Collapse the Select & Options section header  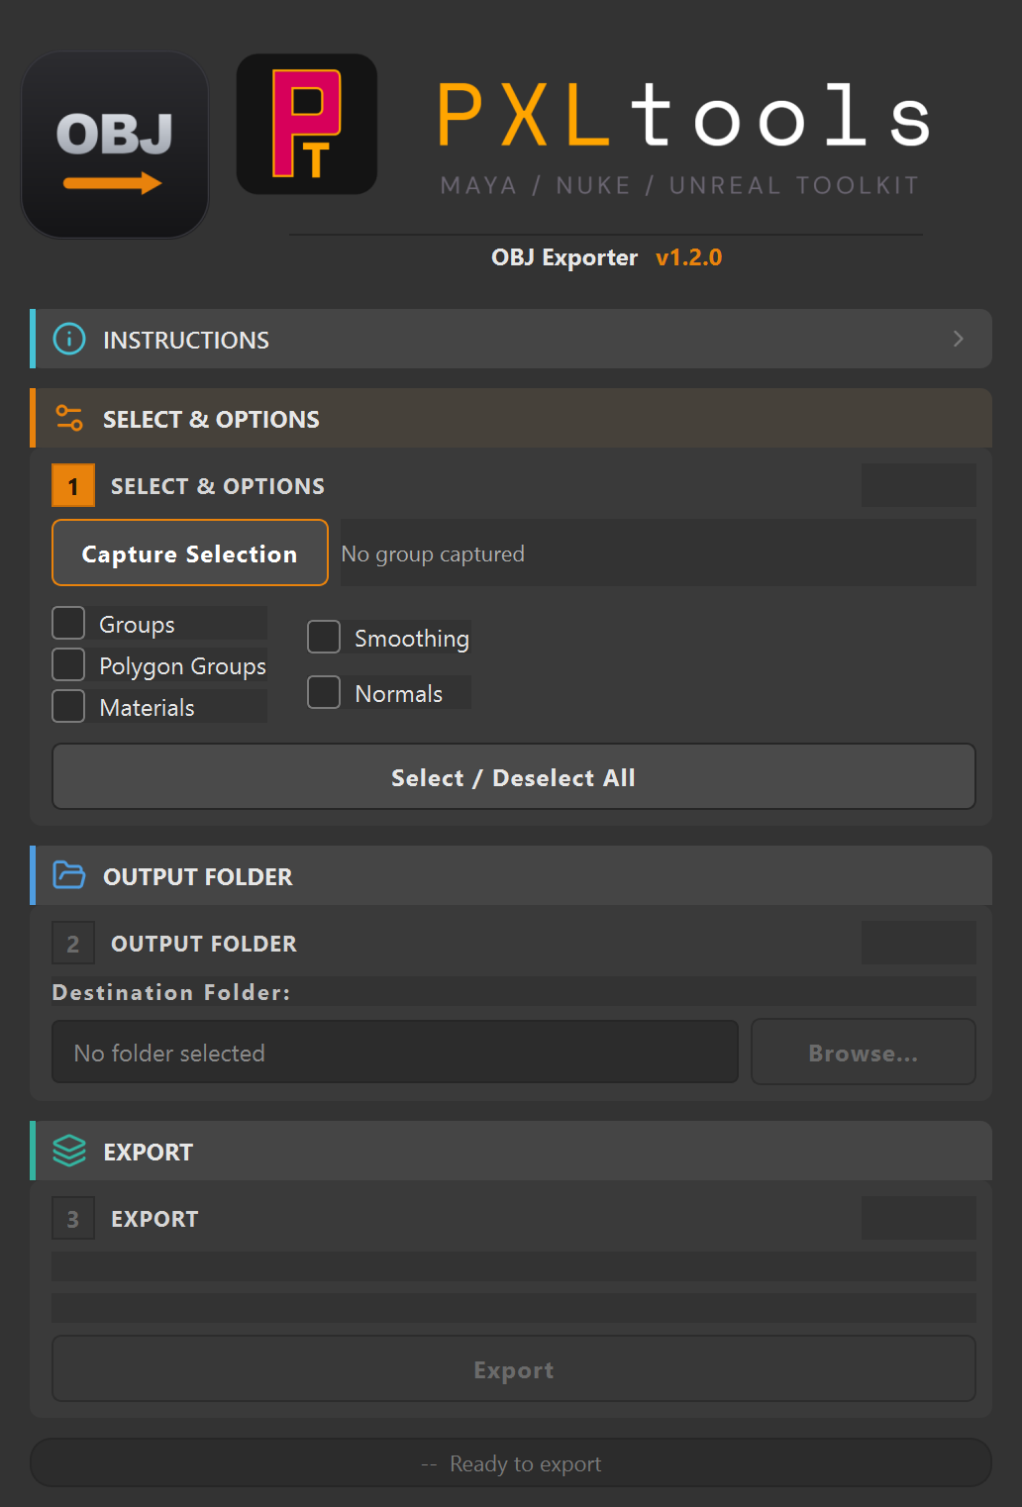pyautogui.click(x=511, y=418)
